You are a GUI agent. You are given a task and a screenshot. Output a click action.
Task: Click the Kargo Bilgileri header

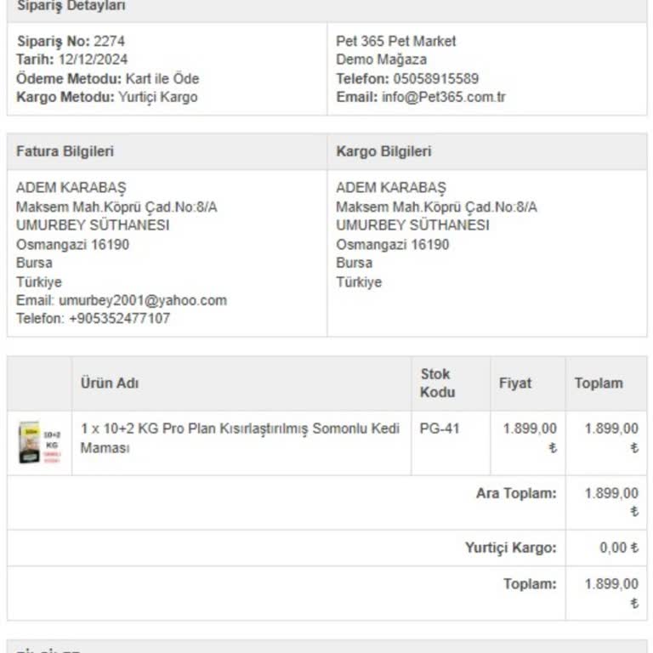(383, 151)
